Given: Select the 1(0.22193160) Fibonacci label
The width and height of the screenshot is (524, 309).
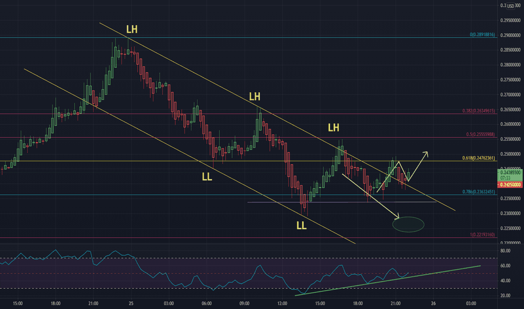Looking at the screenshot, I should (482, 235).
